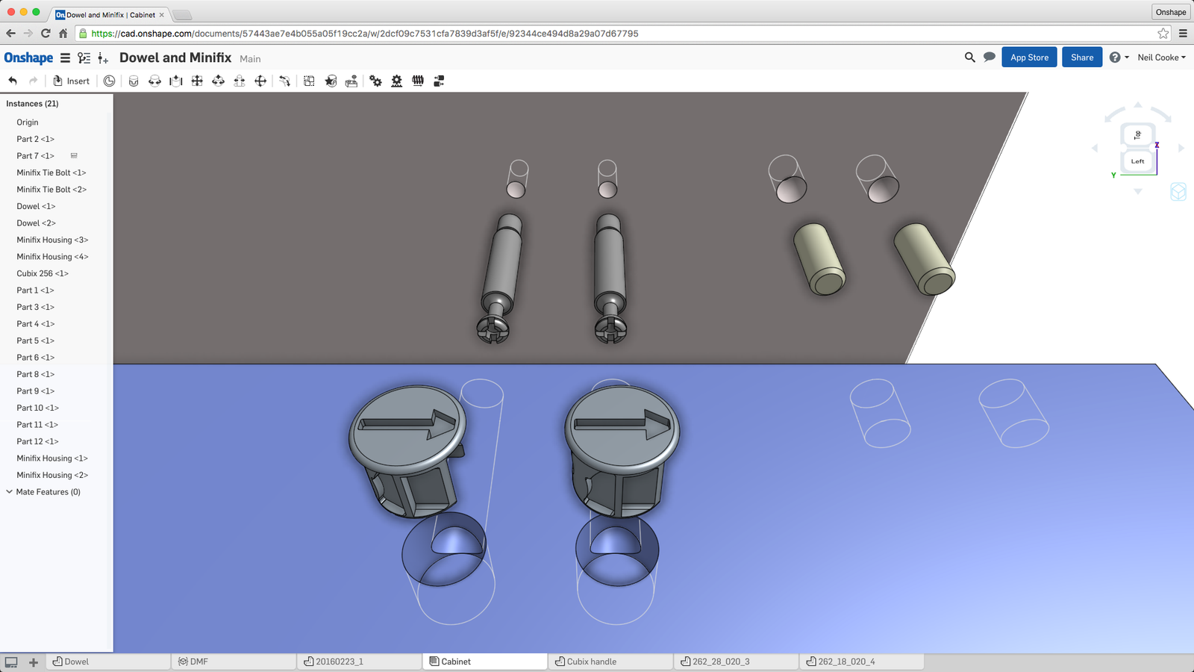
Task: Select Minifix Tie Bolt <1> in instances list
Action: 51,172
